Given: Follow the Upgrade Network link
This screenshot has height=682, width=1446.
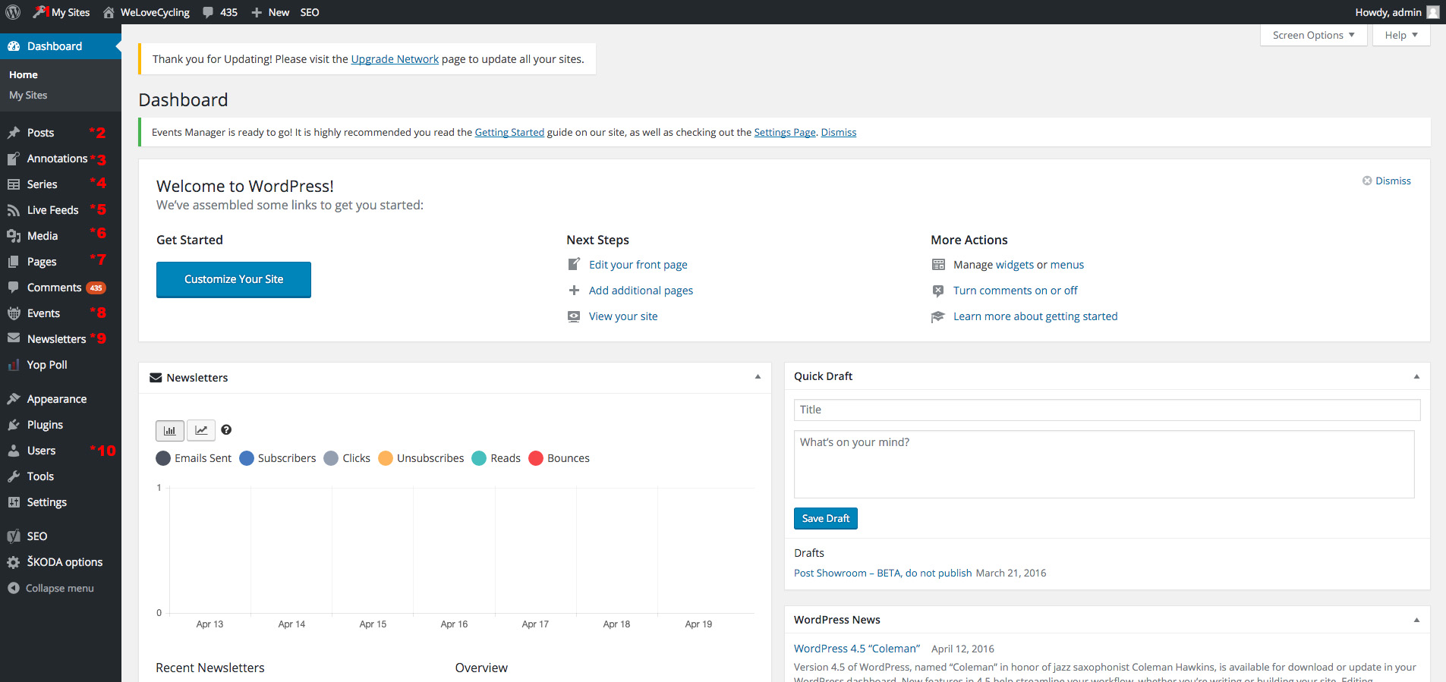Looking at the screenshot, I should tap(395, 59).
